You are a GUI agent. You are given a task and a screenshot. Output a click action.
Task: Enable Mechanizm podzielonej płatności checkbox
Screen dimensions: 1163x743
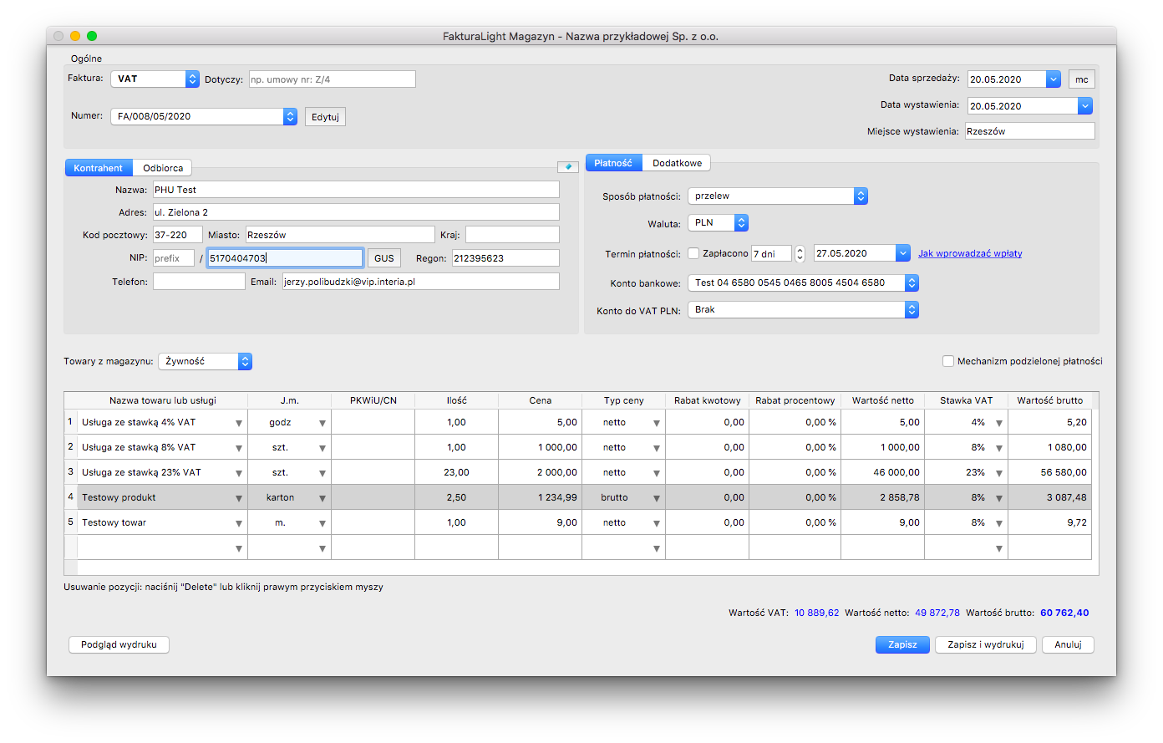948,361
